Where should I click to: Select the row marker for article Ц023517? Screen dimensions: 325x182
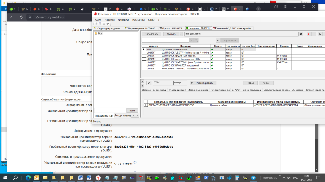coord(144,53)
